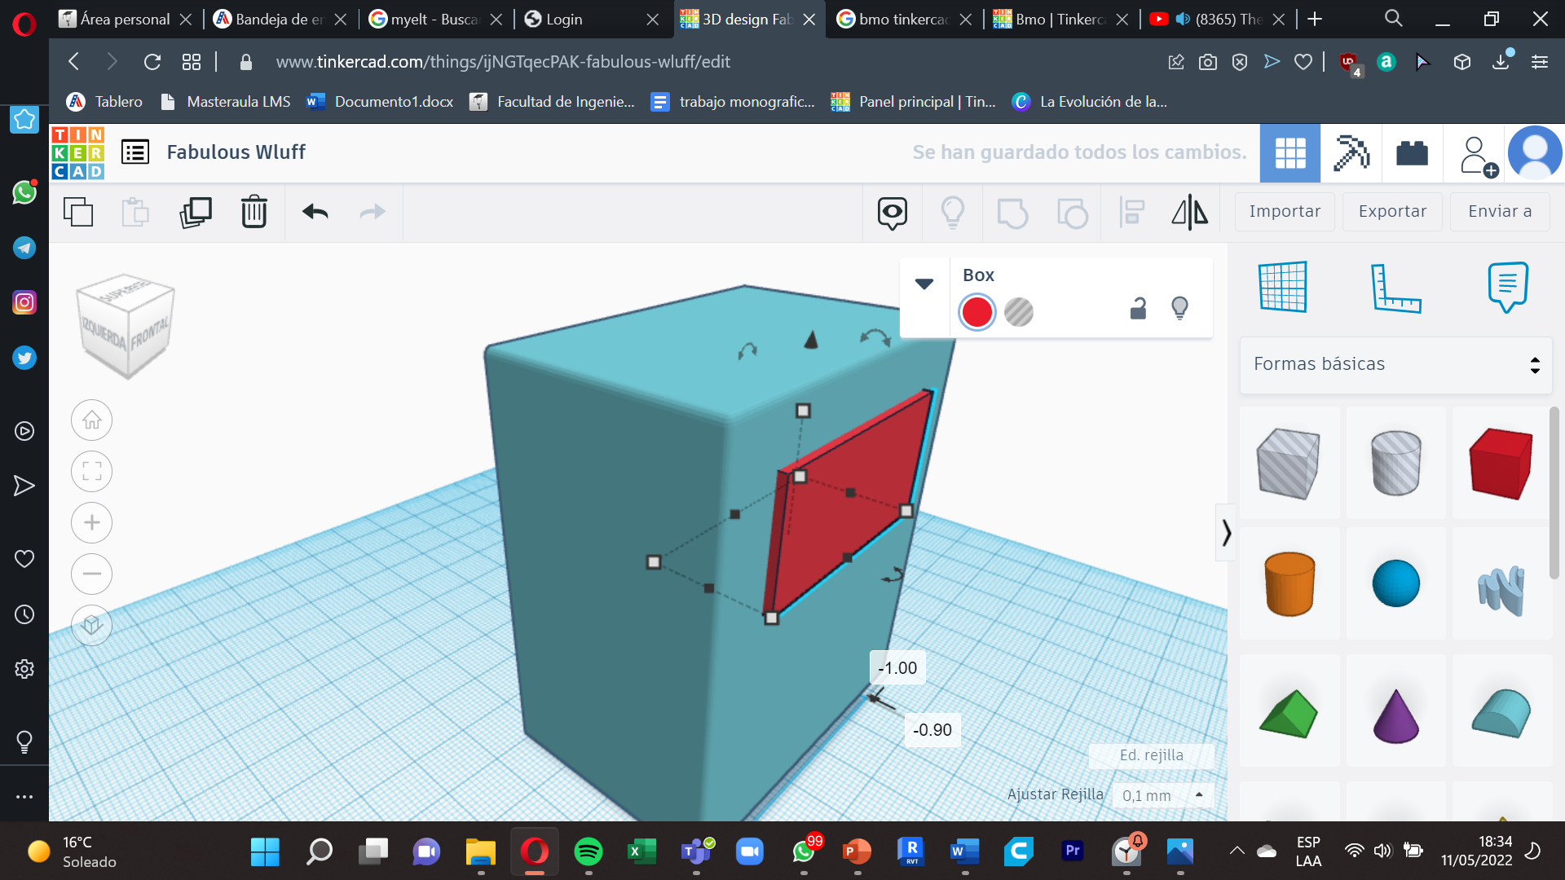
Task: Open the Ajustar Rejilla 0,1 mm dropdown
Action: point(1163,795)
